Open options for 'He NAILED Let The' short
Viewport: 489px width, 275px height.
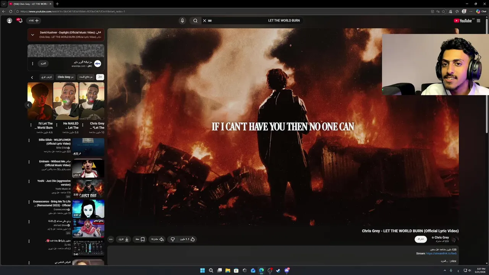point(57,125)
